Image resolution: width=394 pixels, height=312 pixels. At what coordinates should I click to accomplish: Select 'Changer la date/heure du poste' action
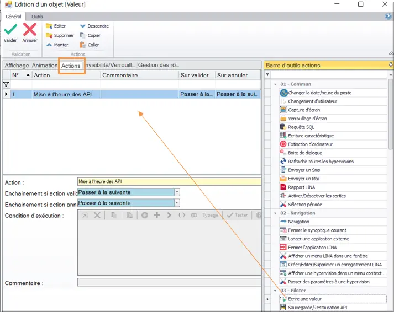pyautogui.click(x=333, y=93)
